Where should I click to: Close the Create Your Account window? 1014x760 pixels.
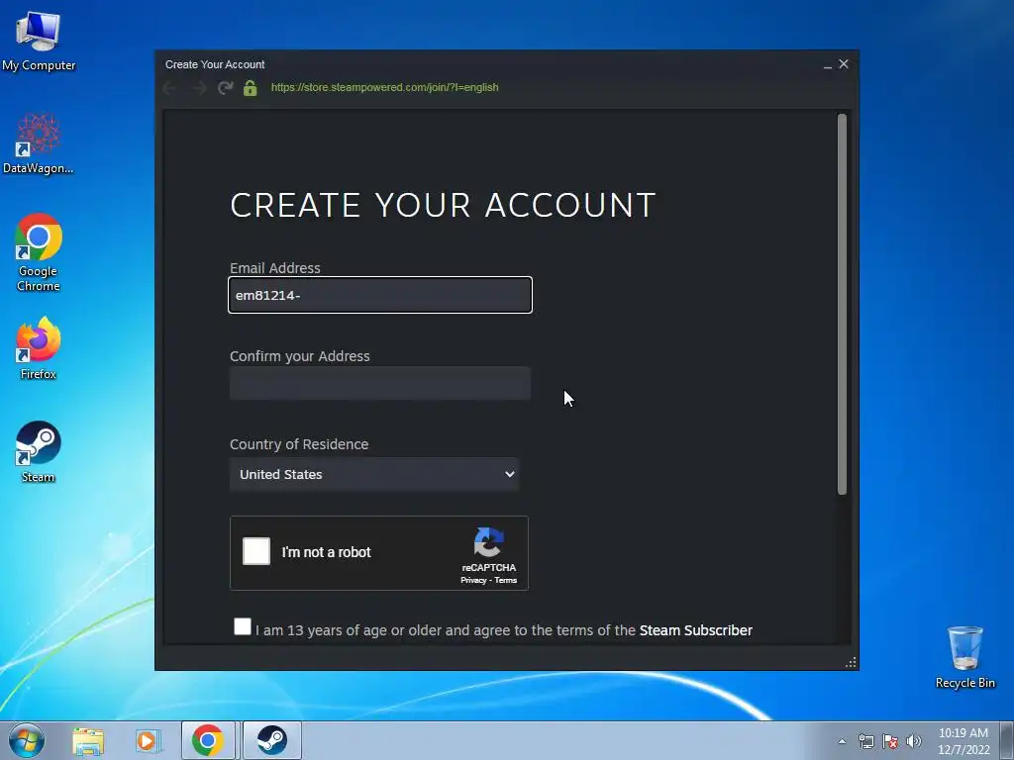pos(844,64)
